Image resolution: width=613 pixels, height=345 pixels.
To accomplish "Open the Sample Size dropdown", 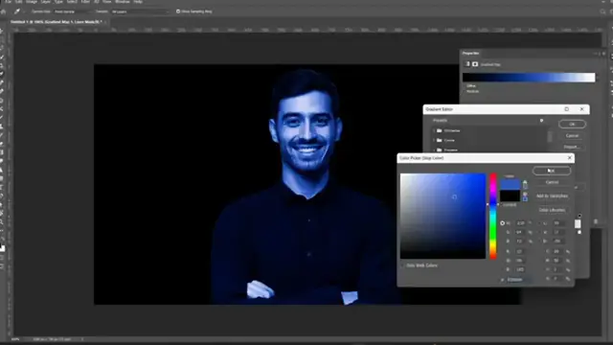I will click(72, 11).
